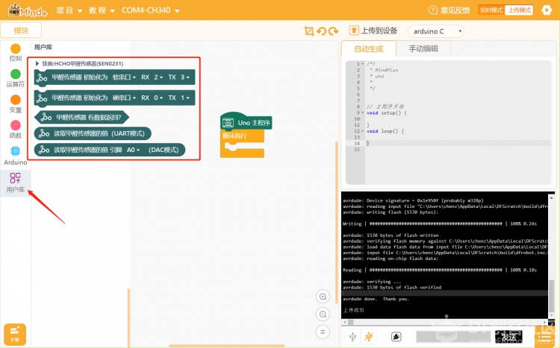Click console horizontal scrollbar thumb
Image resolution: width=560 pixels, height=348 pixels.
click(351, 323)
